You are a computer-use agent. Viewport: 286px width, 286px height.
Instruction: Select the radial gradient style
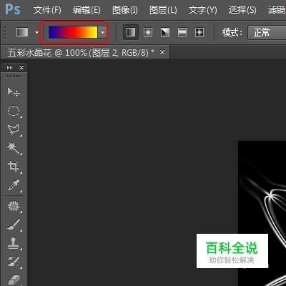148,32
